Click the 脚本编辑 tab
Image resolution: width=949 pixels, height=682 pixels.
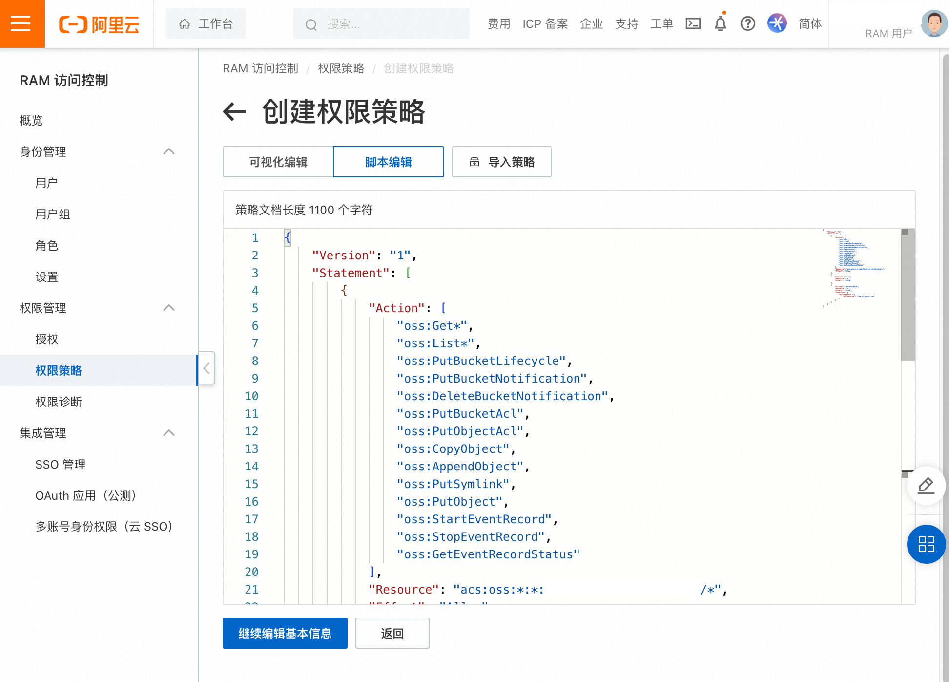tap(389, 162)
